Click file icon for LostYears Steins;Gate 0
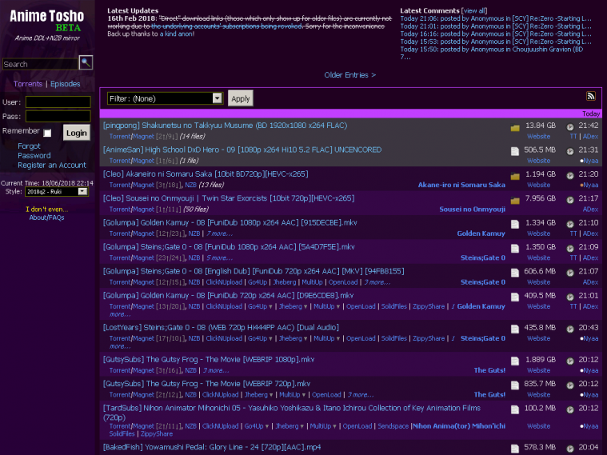 tap(515, 329)
